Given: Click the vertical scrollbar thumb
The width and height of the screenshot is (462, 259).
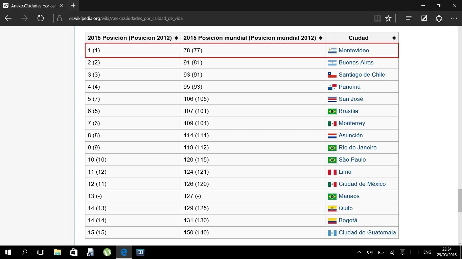Looking at the screenshot, I should coord(460,200).
